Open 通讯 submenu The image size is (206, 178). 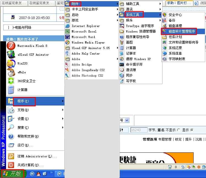click(x=140, y=9)
